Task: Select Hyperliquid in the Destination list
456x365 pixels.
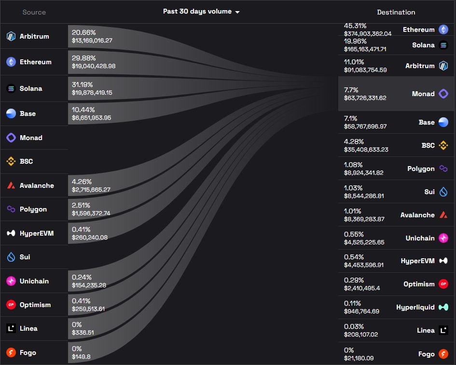Action: (396, 307)
